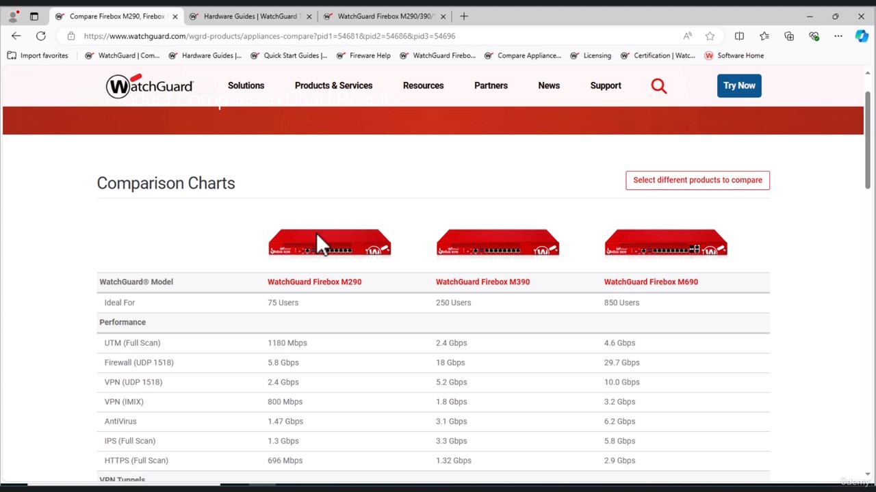This screenshot has width=876, height=492.
Task: Open a new tab with plus icon
Action: (464, 16)
